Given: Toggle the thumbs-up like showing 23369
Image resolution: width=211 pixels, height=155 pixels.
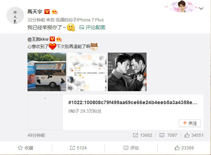Looking at the screenshot, I should [184, 148].
